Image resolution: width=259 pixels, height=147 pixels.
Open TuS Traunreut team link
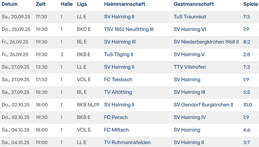point(191,17)
